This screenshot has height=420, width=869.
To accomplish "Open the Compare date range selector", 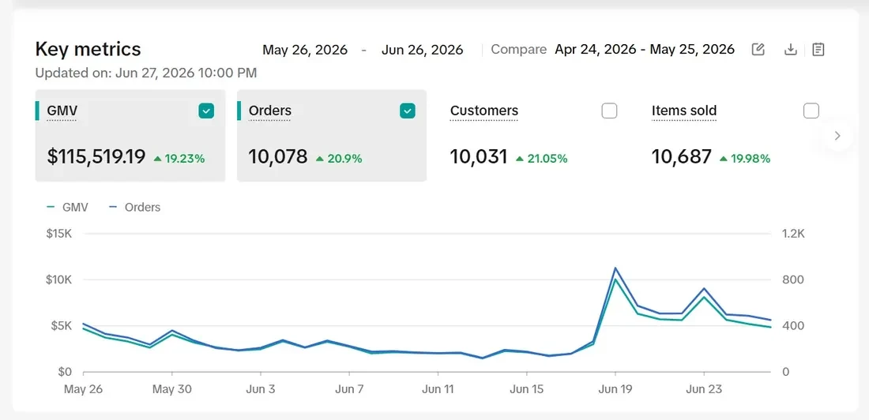I will pos(645,50).
